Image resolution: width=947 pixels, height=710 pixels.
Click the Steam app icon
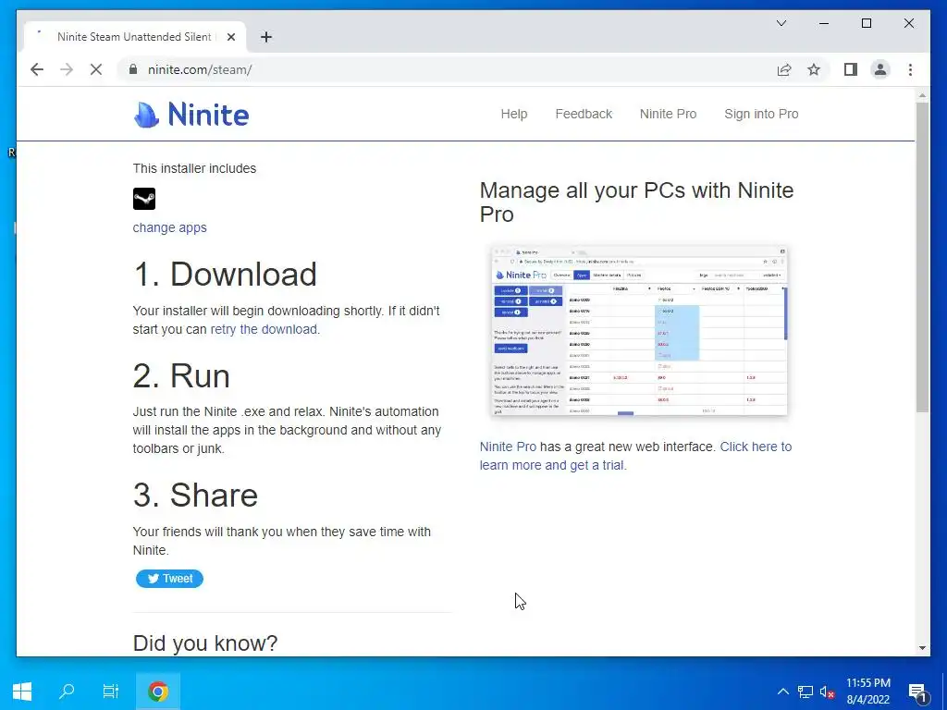coord(144,199)
